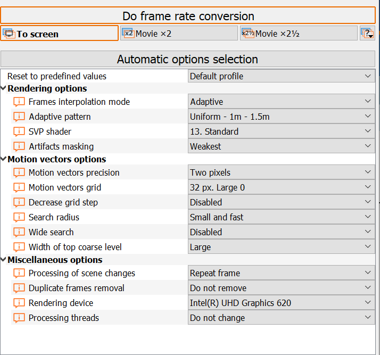Viewport: 380px width, 355px height.
Task: Click info icon next to Frames interpolation mode
Action: [19, 102]
